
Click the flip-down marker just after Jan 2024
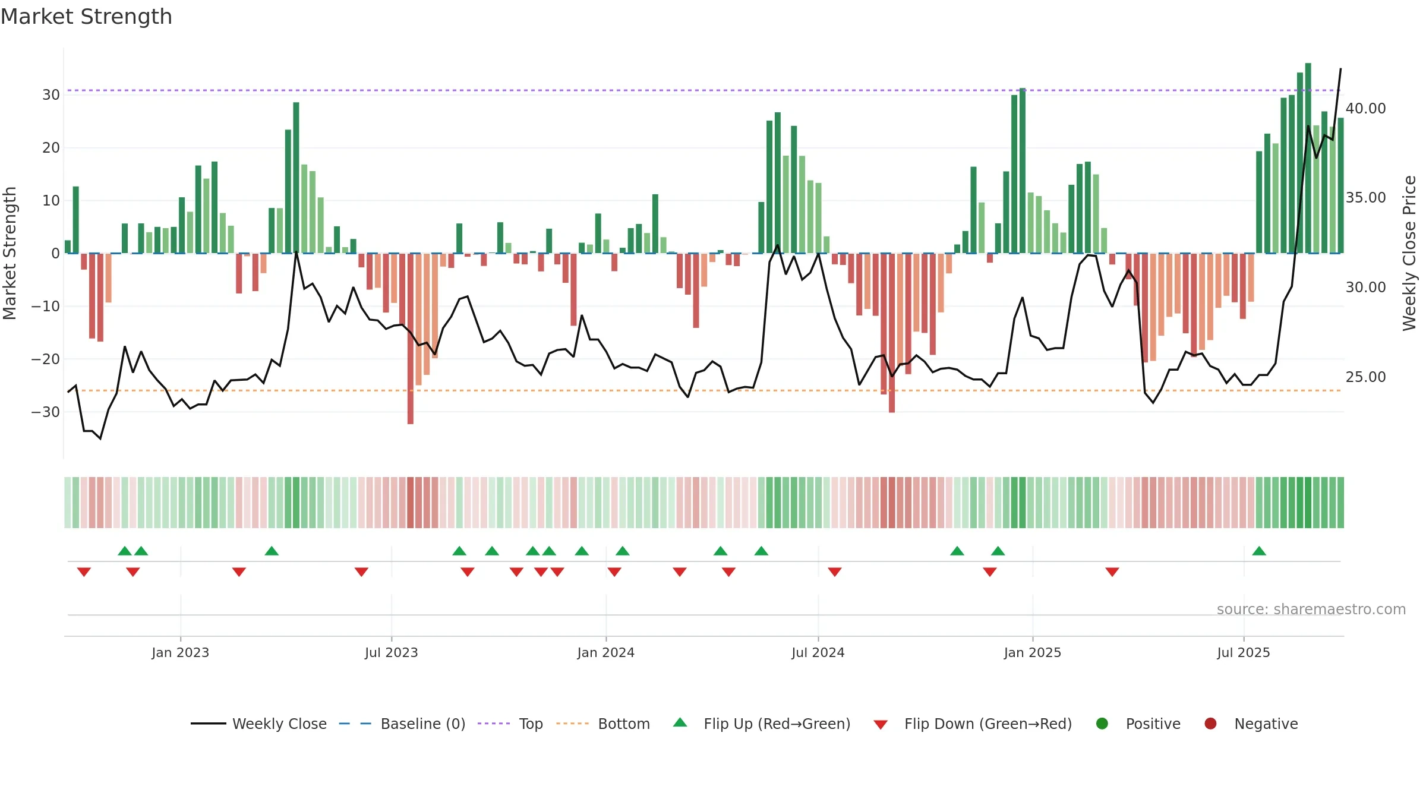[614, 572]
